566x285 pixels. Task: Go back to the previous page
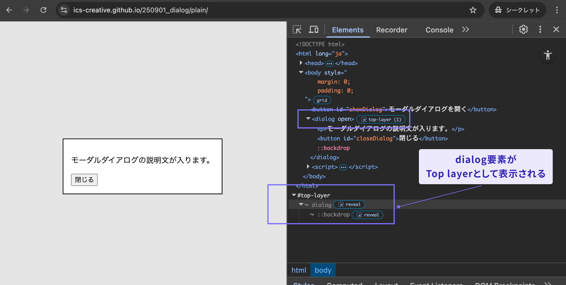[x=9, y=10]
